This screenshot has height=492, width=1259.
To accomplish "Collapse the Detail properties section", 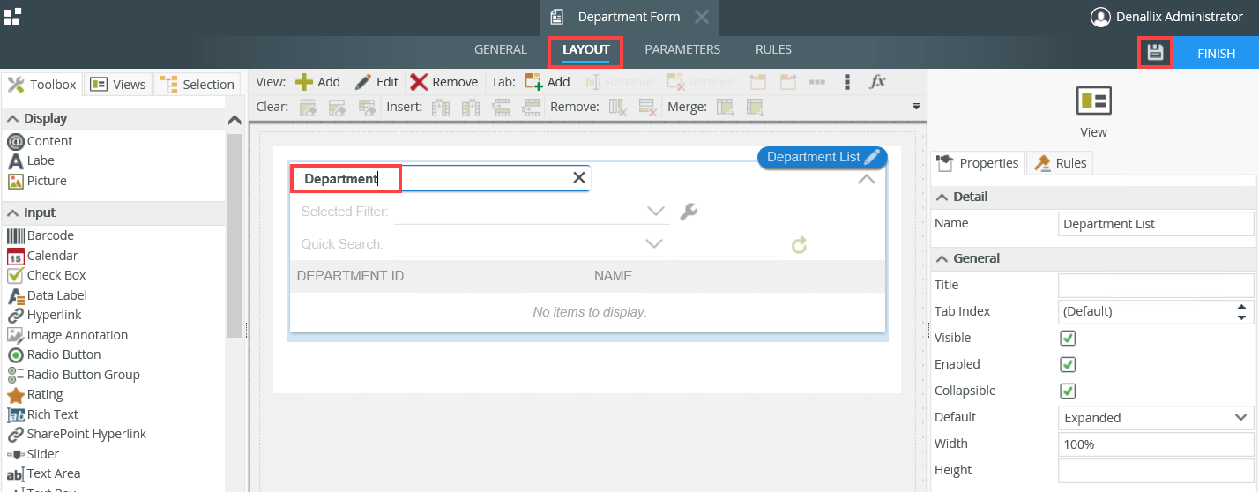I will coord(942,197).
